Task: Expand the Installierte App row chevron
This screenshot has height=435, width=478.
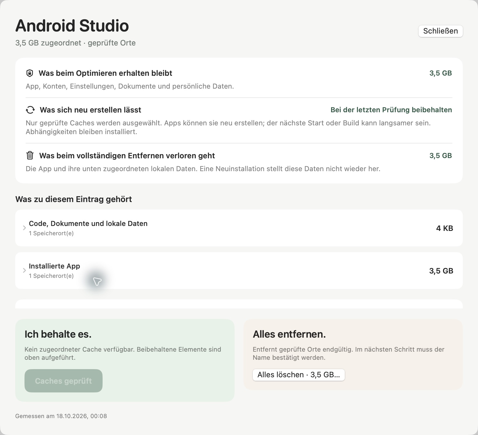Action: point(24,271)
